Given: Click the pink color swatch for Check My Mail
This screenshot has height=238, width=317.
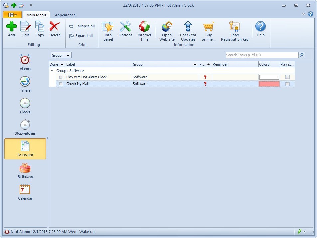Looking at the screenshot, I should (269, 84).
